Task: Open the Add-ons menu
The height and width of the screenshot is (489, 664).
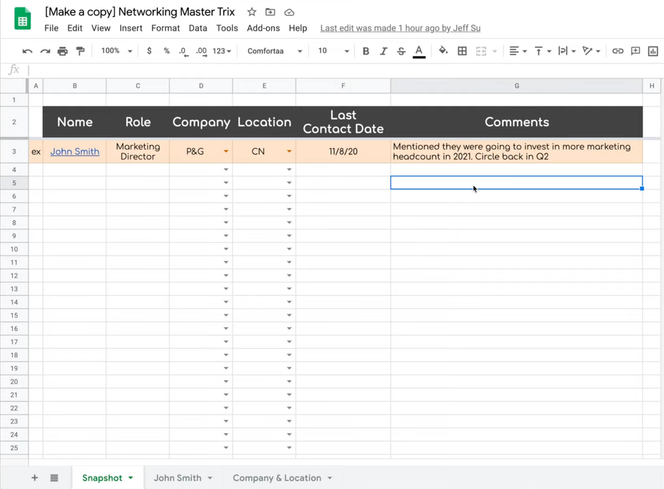Action: point(263,28)
